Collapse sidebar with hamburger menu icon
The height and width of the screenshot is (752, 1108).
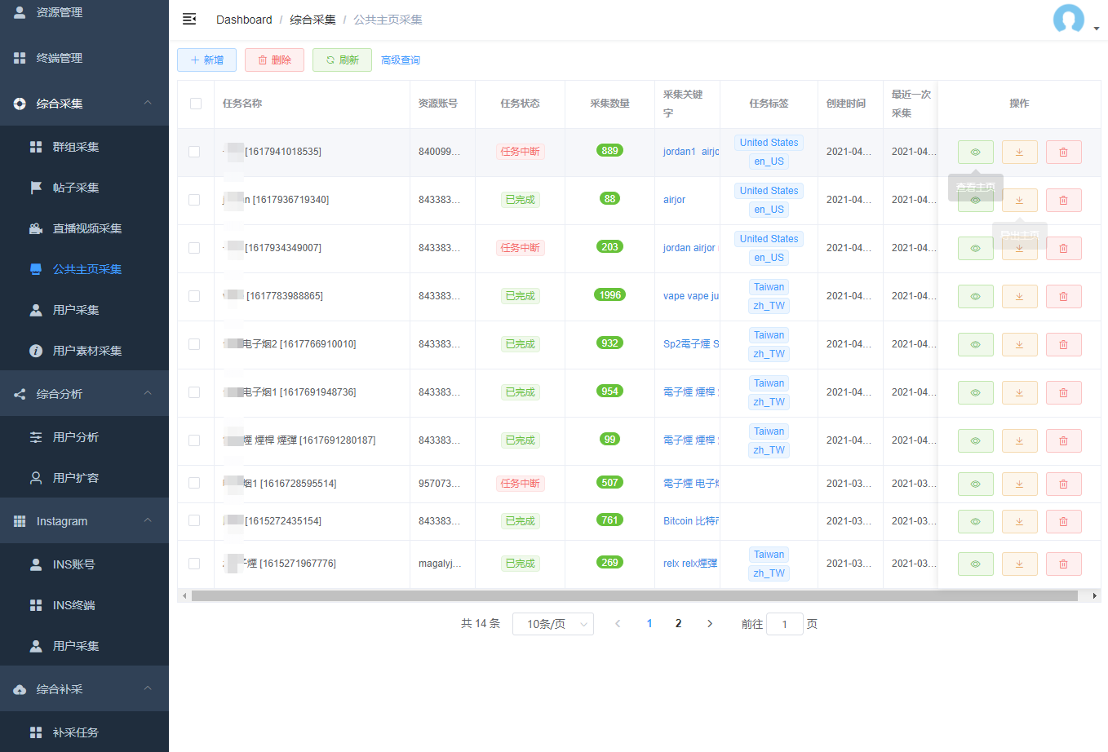click(x=189, y=19)
